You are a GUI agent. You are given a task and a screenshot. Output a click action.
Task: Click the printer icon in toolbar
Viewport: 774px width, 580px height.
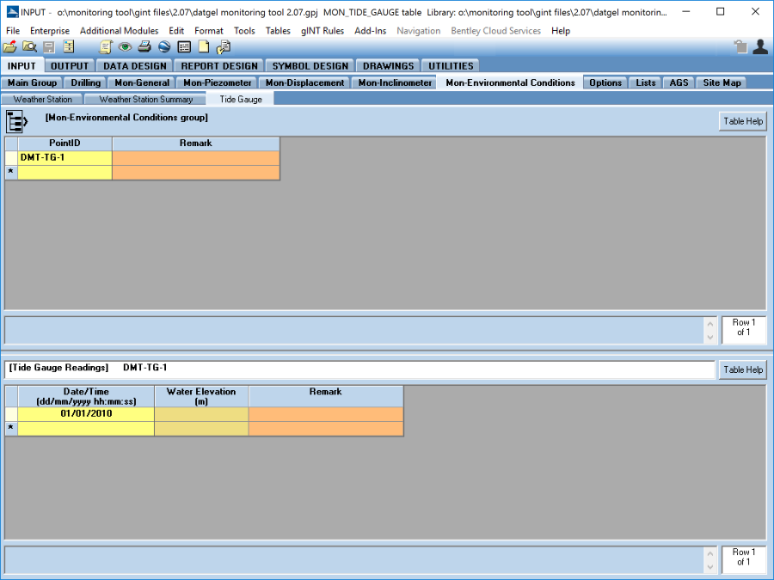tap(145, 47)
